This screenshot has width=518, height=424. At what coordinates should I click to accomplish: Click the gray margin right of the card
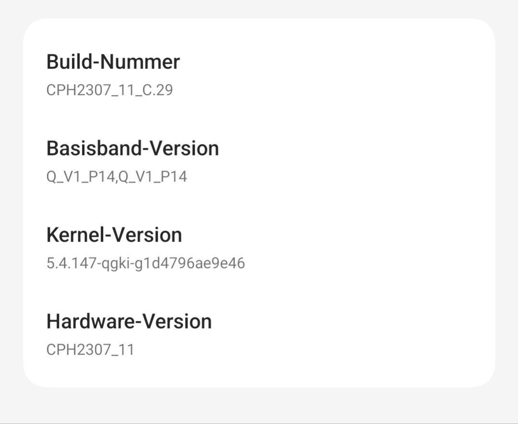pos(506,202)
